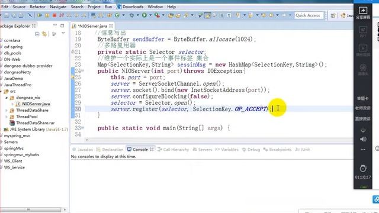Expand NIOServer.java tree node arrow

click(12, 104)
